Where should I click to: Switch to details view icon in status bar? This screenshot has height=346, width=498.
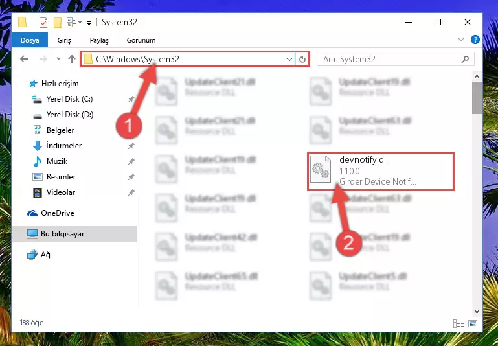[458, 323]
